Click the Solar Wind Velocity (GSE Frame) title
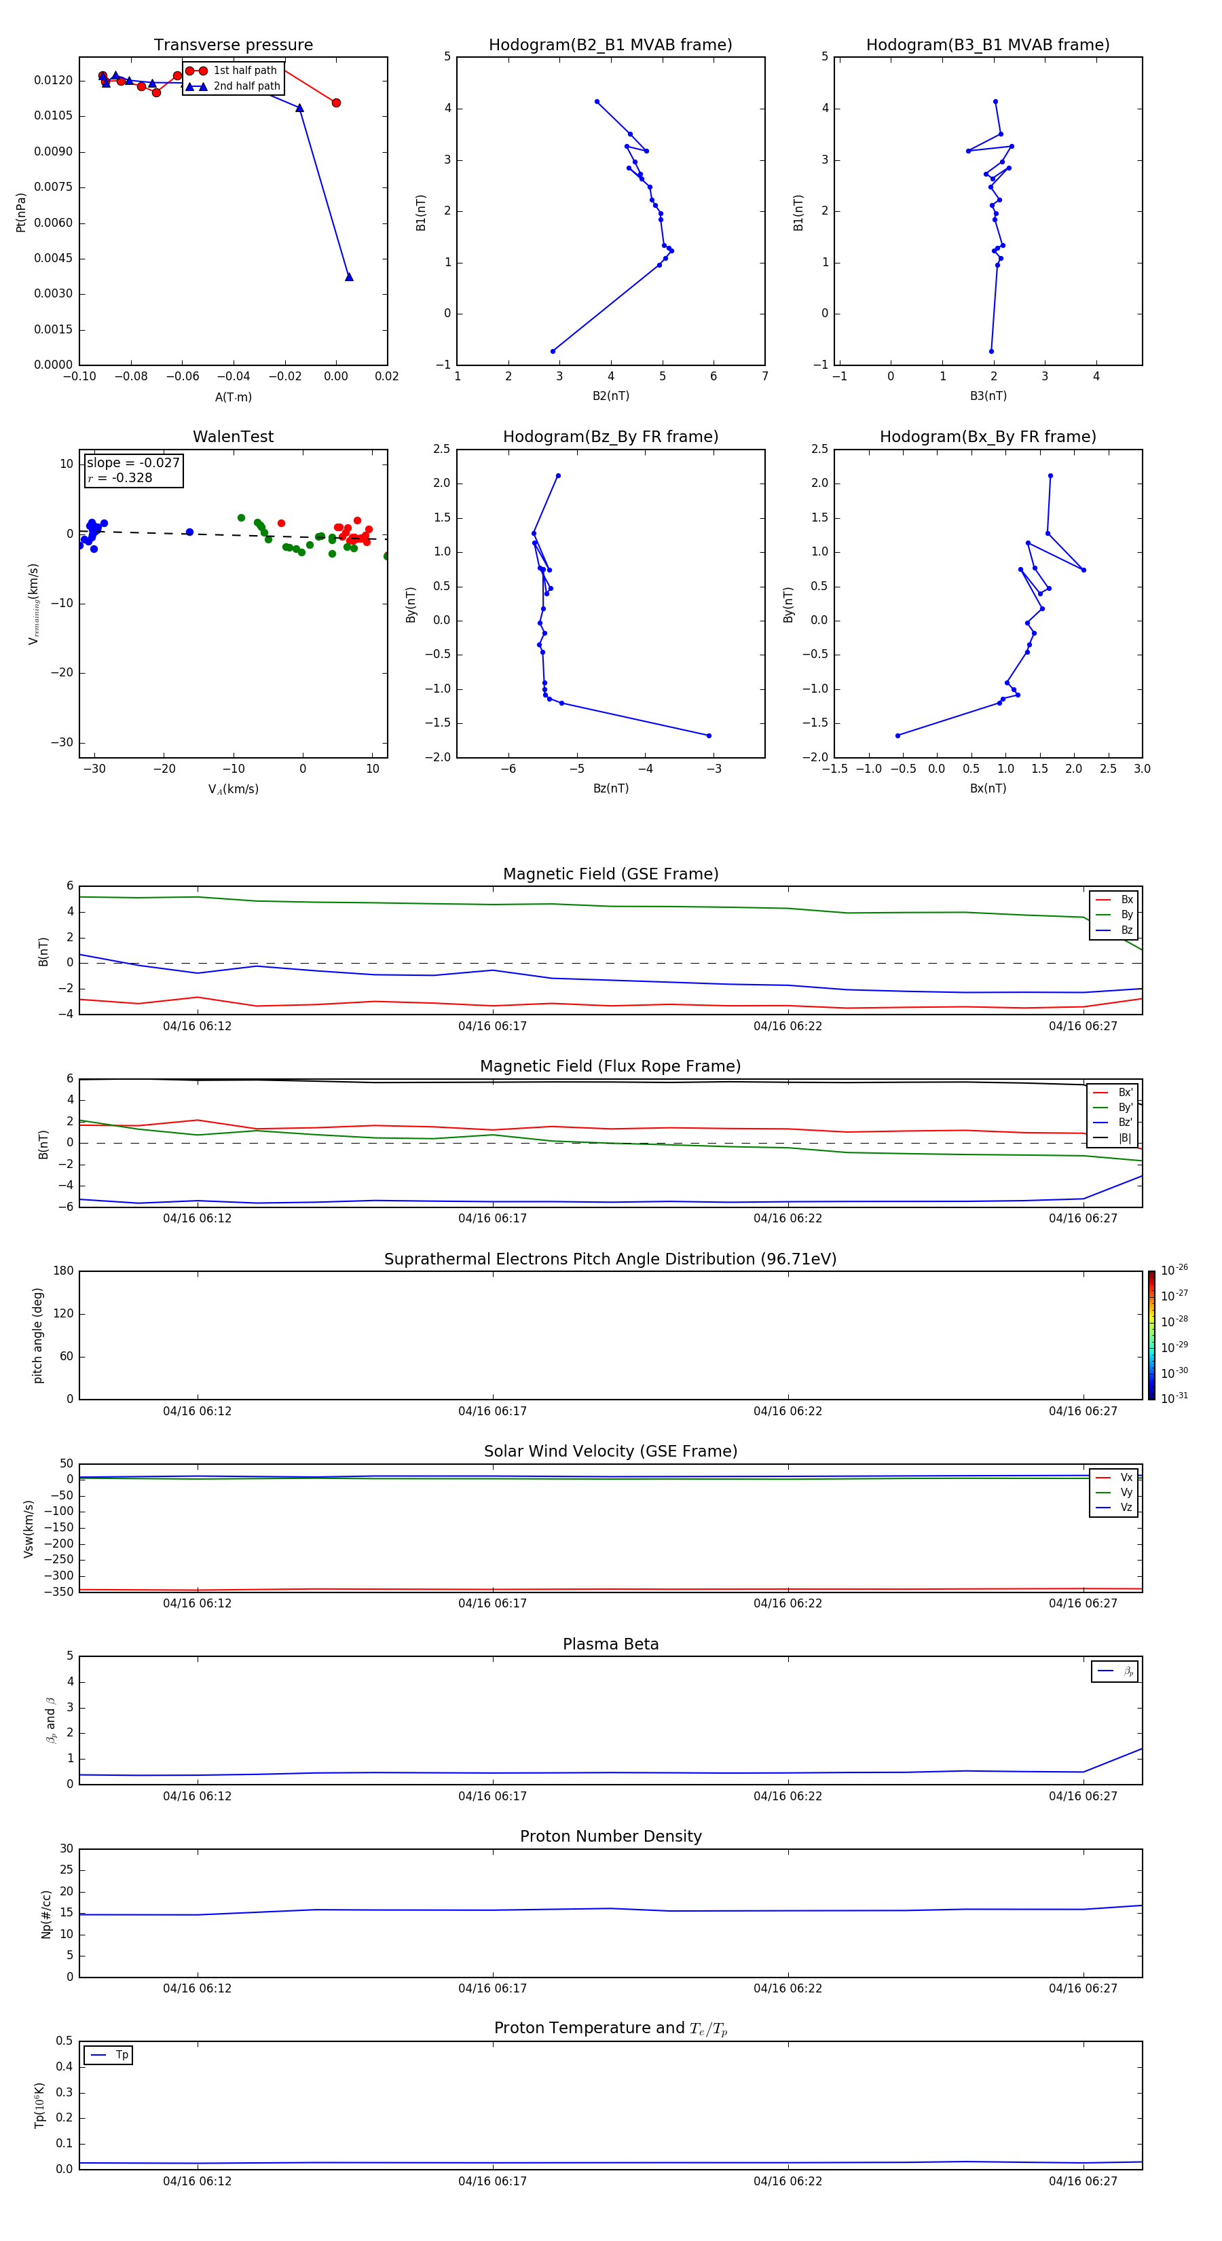Image resolution: width=1222 pixels, height=2241 pixels. pyautogui.click(x=610, y=1451)
